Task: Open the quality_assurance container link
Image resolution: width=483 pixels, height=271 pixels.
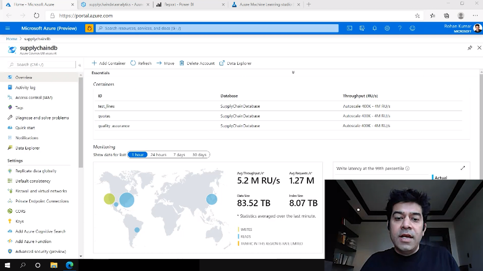Action: point(114,126)
